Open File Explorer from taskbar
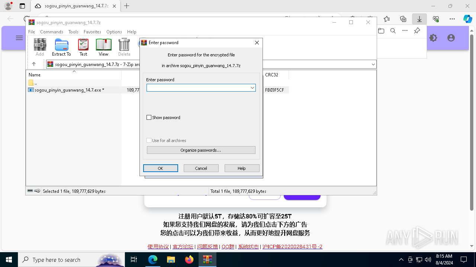The height and width of the screenshot is (267, 476). tap(171, 260)
